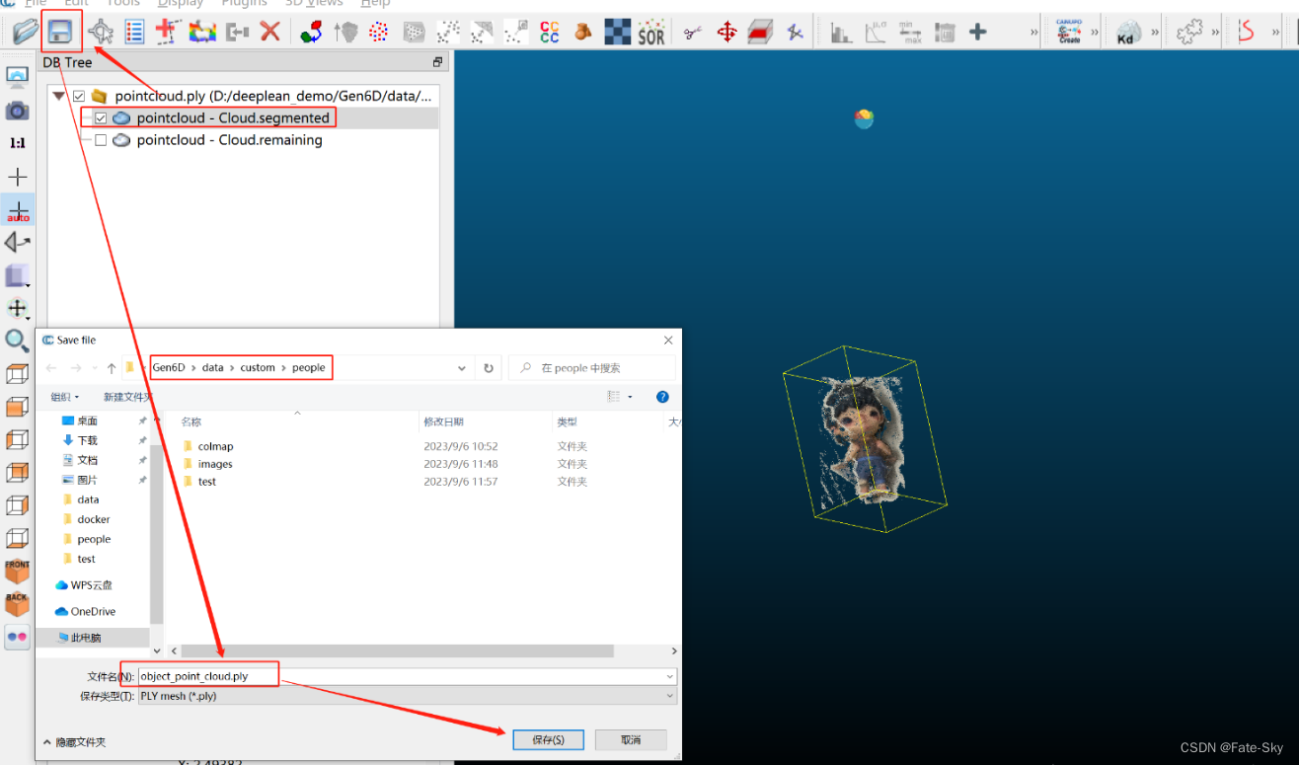Image resolution: width=1299 pixels, height=765 pixels.
Task: Click the dark plus Add icon
Action: (x=978, y=33)
